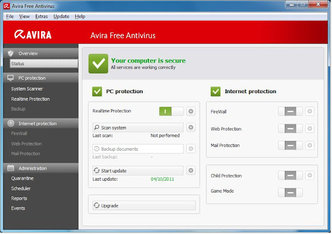332x234 pixels.
Task: Open the Update menu
Action: tap(61, 17)
